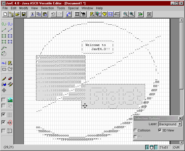Screen dimensions: 185x151
Task: Click the green arrow export icon
Action: [x=140, y=14]
